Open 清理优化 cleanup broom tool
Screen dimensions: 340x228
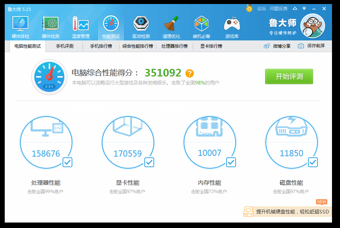pyautogui.click(x=171, y=27)
